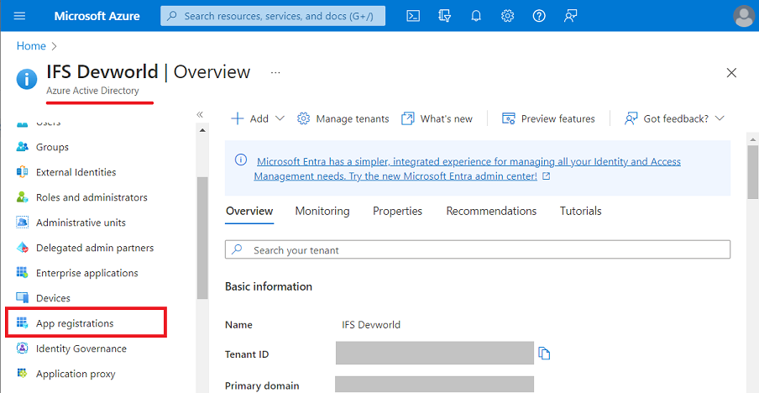The width and height of the screenshot is (759, 393).
Task: Open portal settings gear icon
Action: (507, 16)
